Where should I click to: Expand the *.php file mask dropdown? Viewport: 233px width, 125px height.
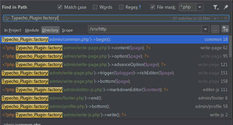coord(200,7)
